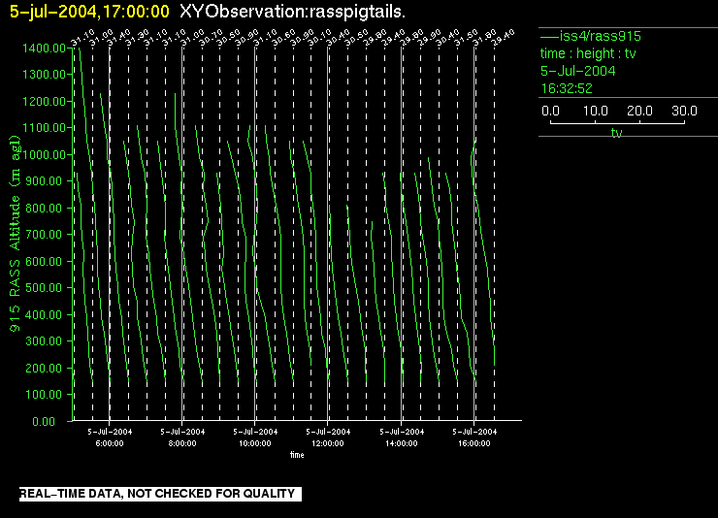Click the 16:00:00 time axis label

coord(474,442)
